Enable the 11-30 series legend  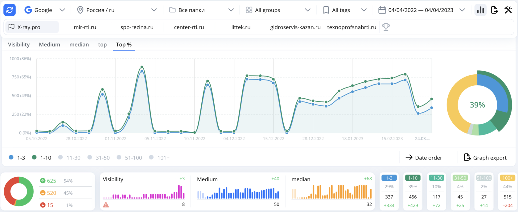pyautogui.click(x=69, y=158)
